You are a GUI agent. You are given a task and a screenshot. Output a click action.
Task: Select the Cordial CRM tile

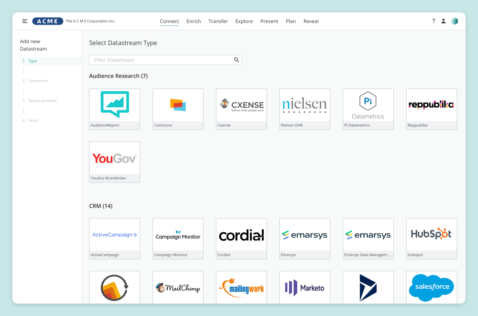tap(241, 238)
